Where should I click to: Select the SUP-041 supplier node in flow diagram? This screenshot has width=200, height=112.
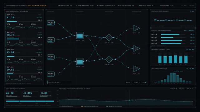point(51,74)
